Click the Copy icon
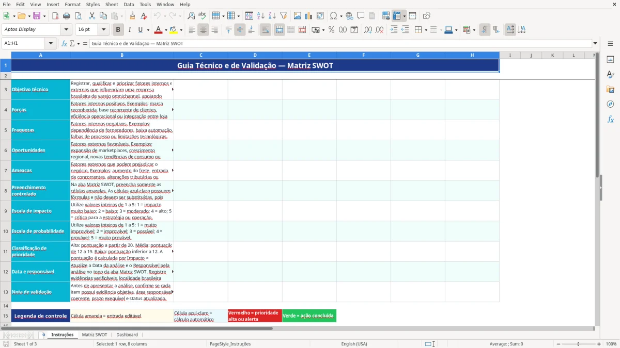Image resolution: width=620 pixels, height=348 pixels. pos(103,16)
